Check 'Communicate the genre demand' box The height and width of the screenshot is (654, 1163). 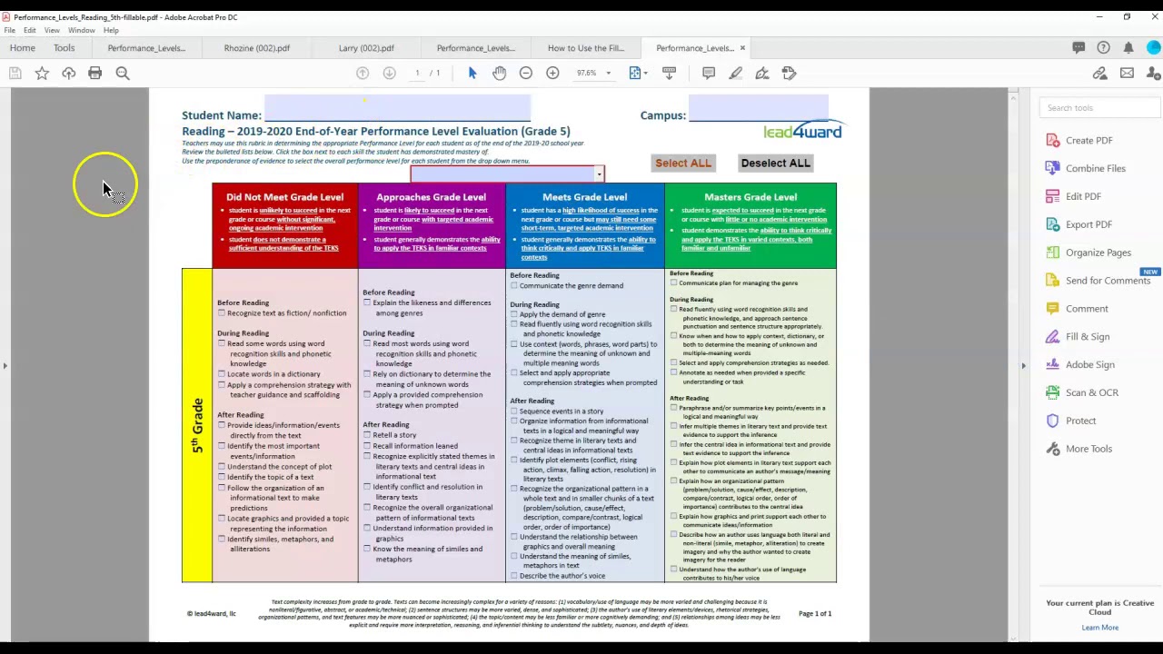pos(514,286)
